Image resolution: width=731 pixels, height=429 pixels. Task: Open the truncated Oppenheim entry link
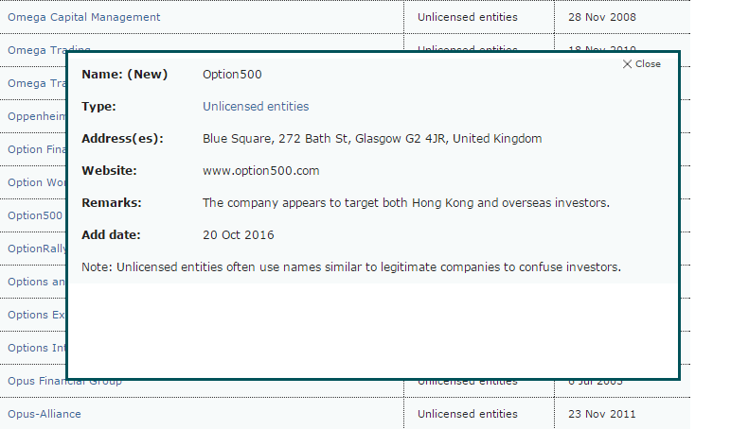point(36,116)
